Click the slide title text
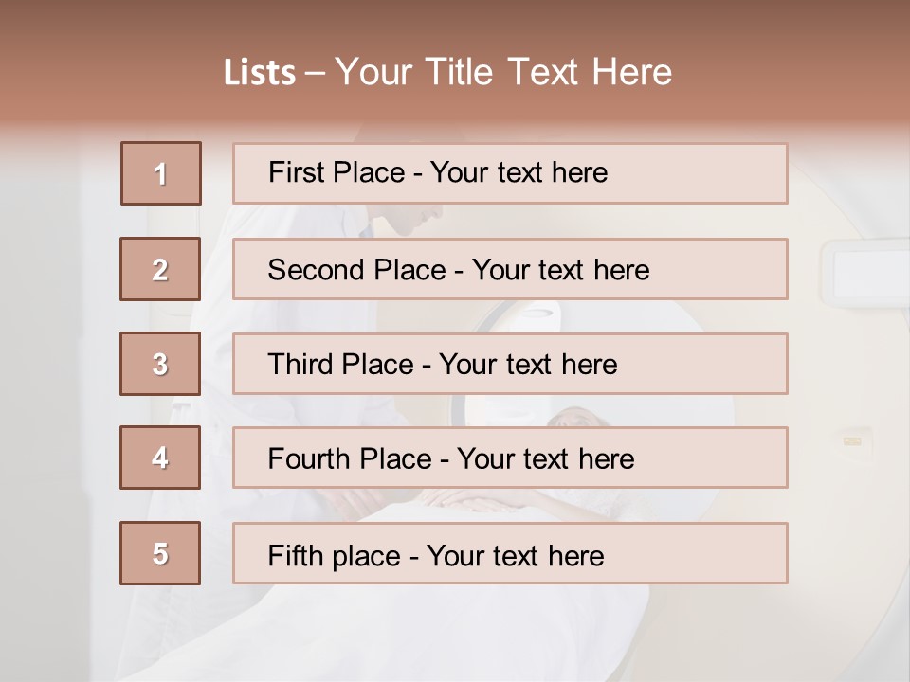910x682 pixels. coord(447,72)
